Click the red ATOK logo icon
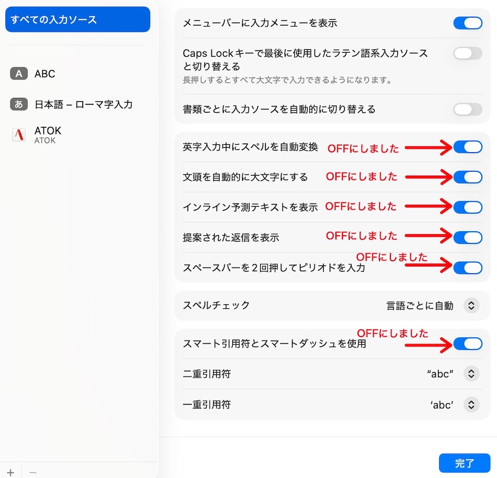 (x=19, y=135)
